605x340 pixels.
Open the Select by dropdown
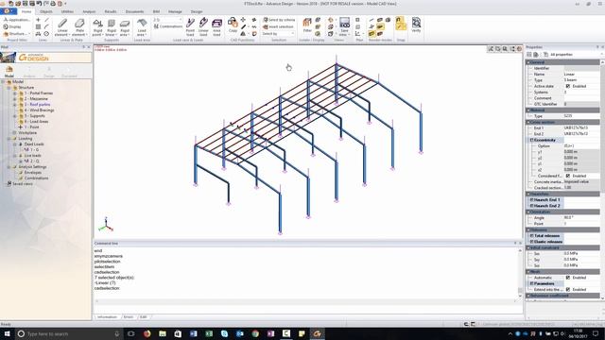279,34
